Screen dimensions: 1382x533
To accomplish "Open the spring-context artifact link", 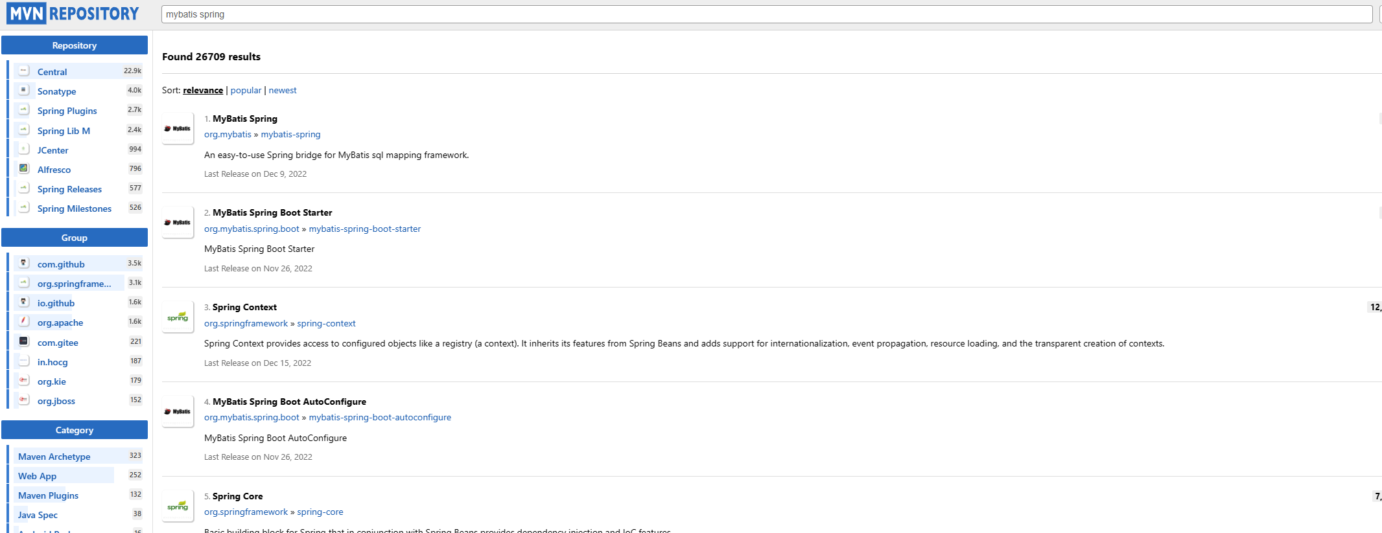I will pyautogui.click(x=326, y=324).
